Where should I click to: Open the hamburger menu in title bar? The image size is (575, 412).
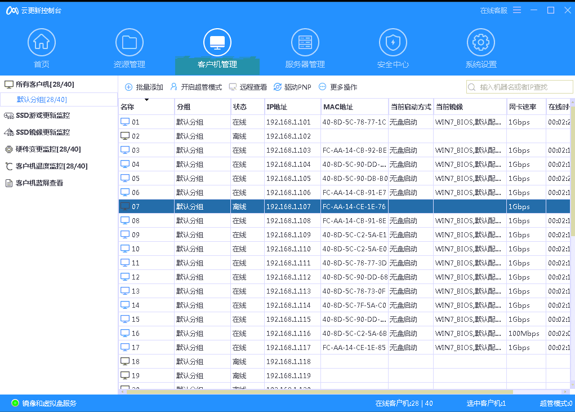[517, 10]
